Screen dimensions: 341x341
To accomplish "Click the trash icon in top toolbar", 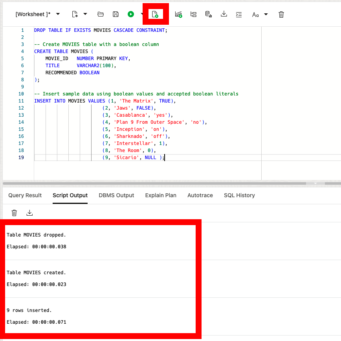I will pos(281,15).
